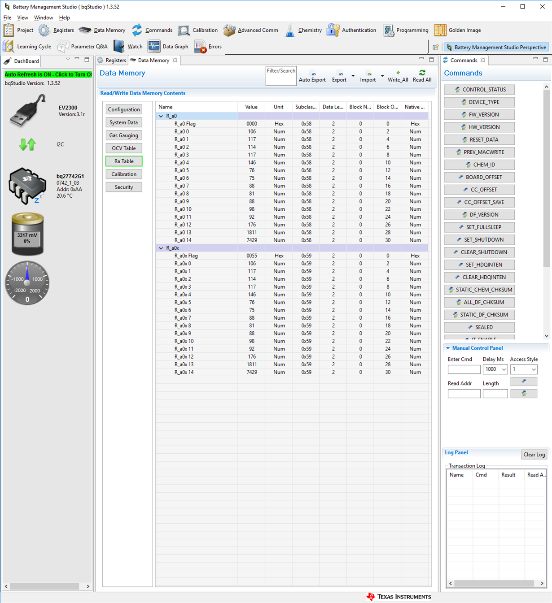Switch to the Registers tab

112,60
